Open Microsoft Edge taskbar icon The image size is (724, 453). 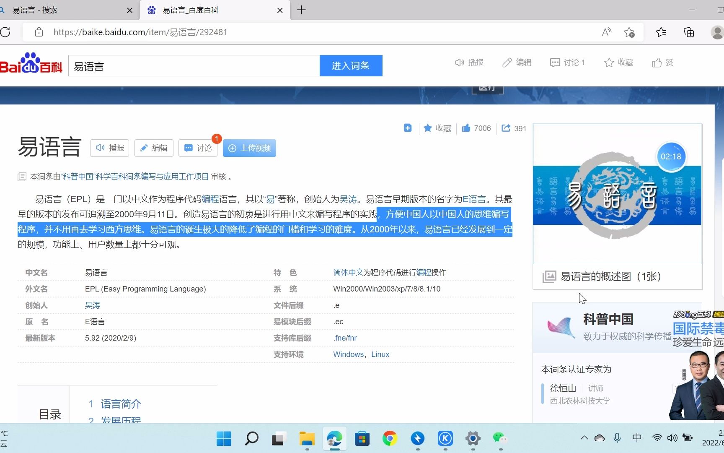(334, 439)
